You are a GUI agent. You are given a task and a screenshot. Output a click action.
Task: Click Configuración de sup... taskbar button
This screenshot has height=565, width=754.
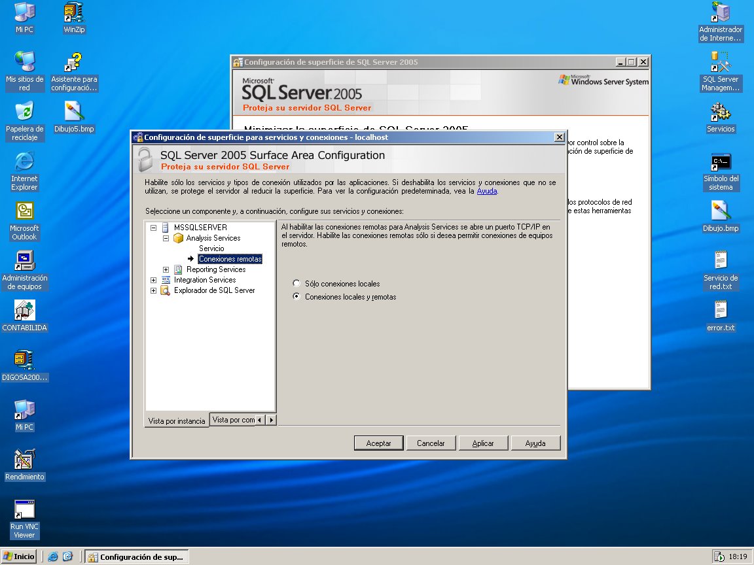[137, 557]
